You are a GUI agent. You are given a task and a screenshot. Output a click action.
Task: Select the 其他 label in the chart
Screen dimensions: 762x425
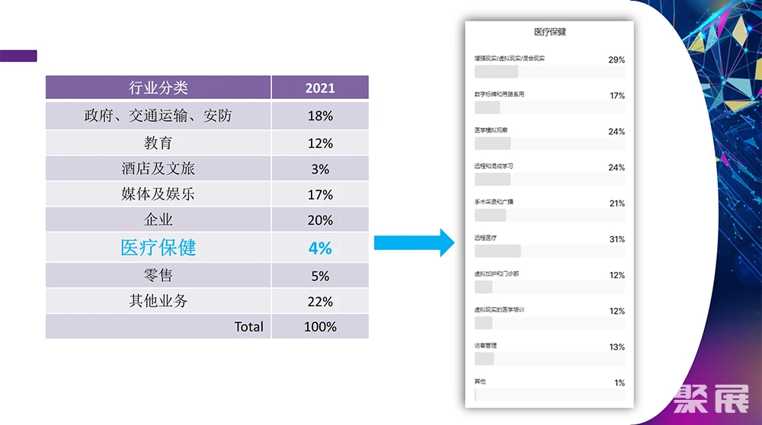tap(480, 382)
